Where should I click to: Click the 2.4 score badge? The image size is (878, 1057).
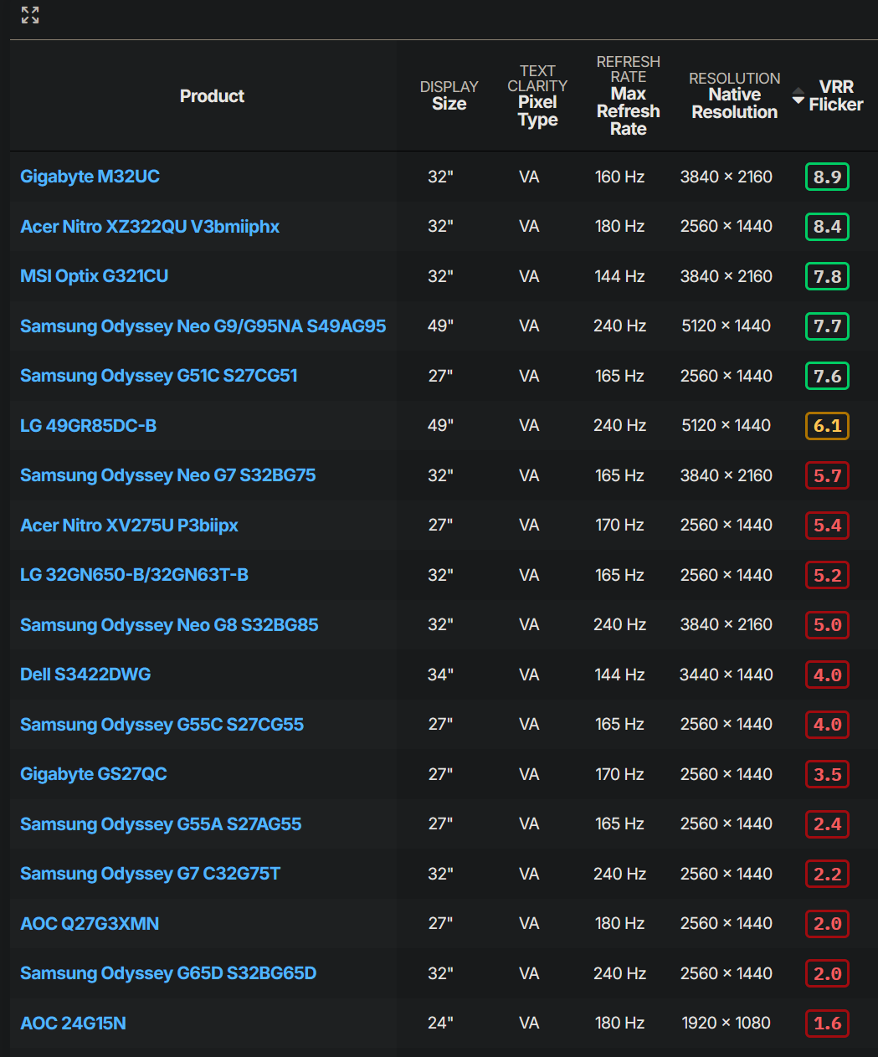point(827,824)
